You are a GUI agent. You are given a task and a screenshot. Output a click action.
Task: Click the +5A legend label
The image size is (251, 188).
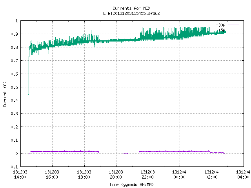(x=222, y=30)
